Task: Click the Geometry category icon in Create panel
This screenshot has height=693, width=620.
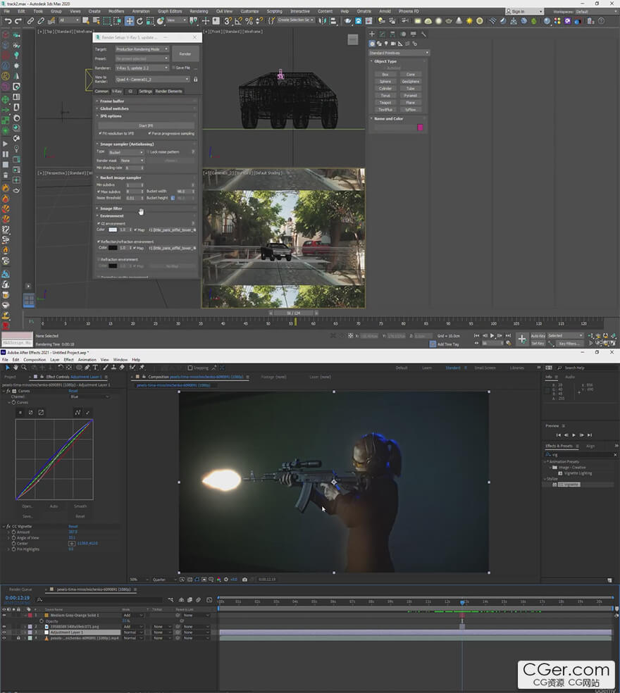Action: [x=372, y=44]
